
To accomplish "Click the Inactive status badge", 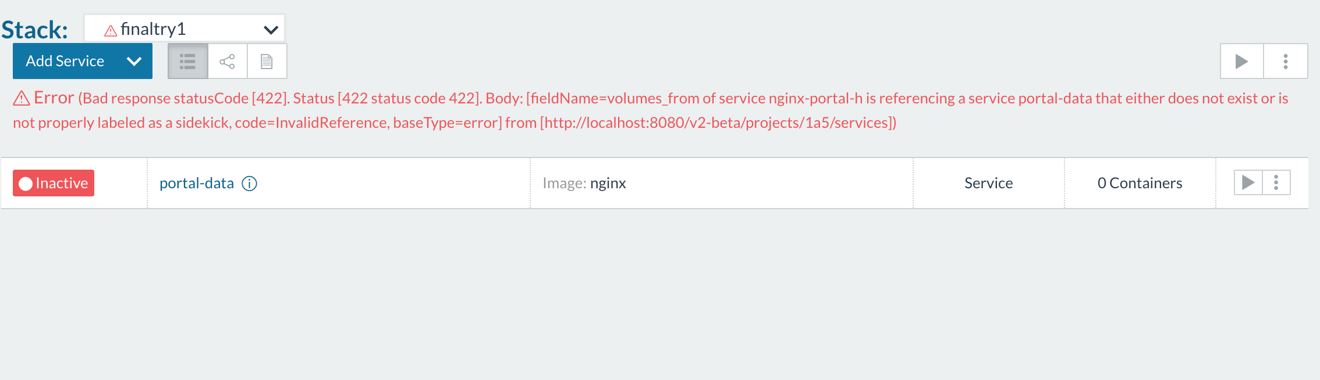I will click(x=53, y=182).
